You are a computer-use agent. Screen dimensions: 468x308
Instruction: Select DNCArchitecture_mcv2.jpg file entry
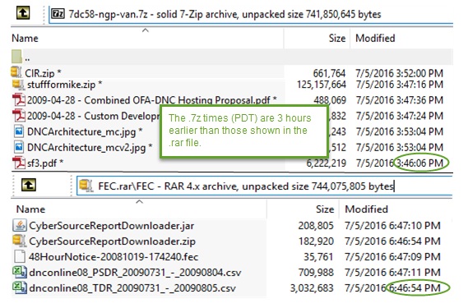pyautogui.click(x=90, y=147)
